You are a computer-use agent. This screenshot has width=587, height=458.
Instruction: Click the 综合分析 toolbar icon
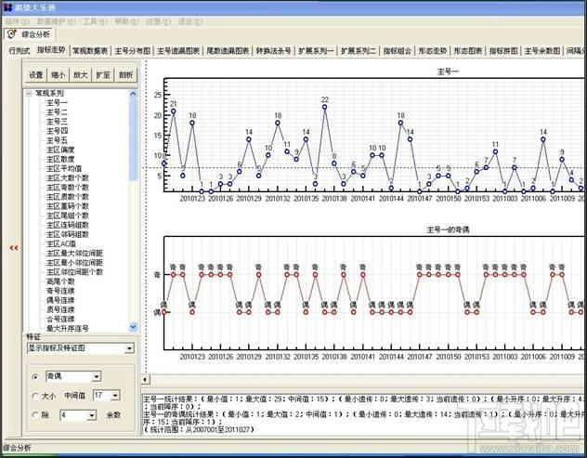[12, 34]
